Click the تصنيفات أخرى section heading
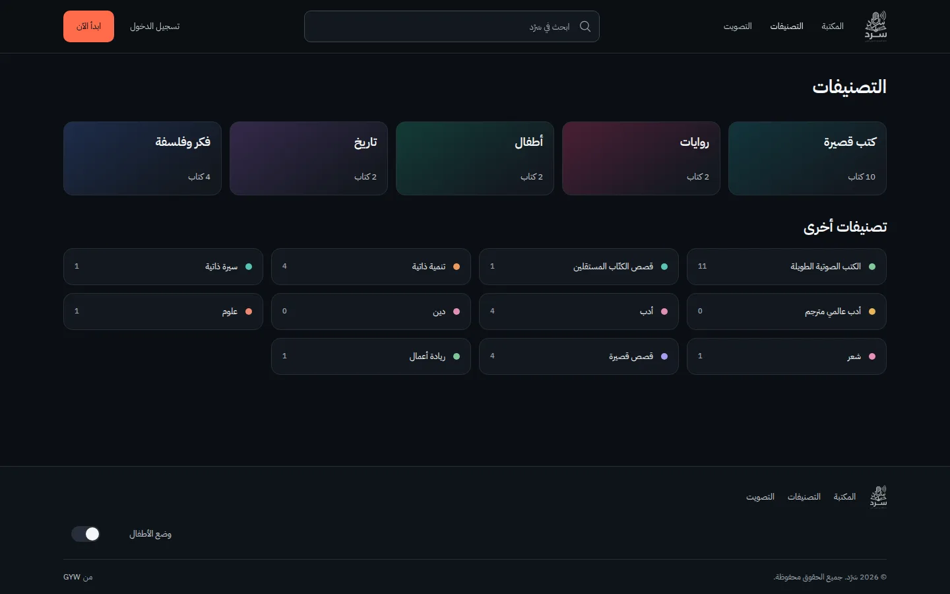The width and height of the screenshot is (950, 594). coord(845,227)
